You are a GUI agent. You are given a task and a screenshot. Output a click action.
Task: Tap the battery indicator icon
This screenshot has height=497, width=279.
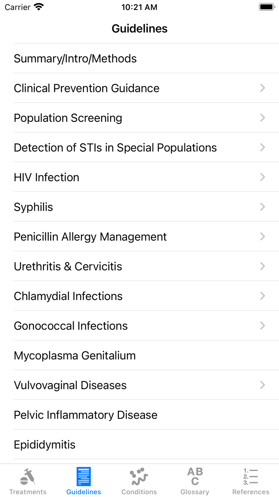pyautogui.click(x=266, y=7)
